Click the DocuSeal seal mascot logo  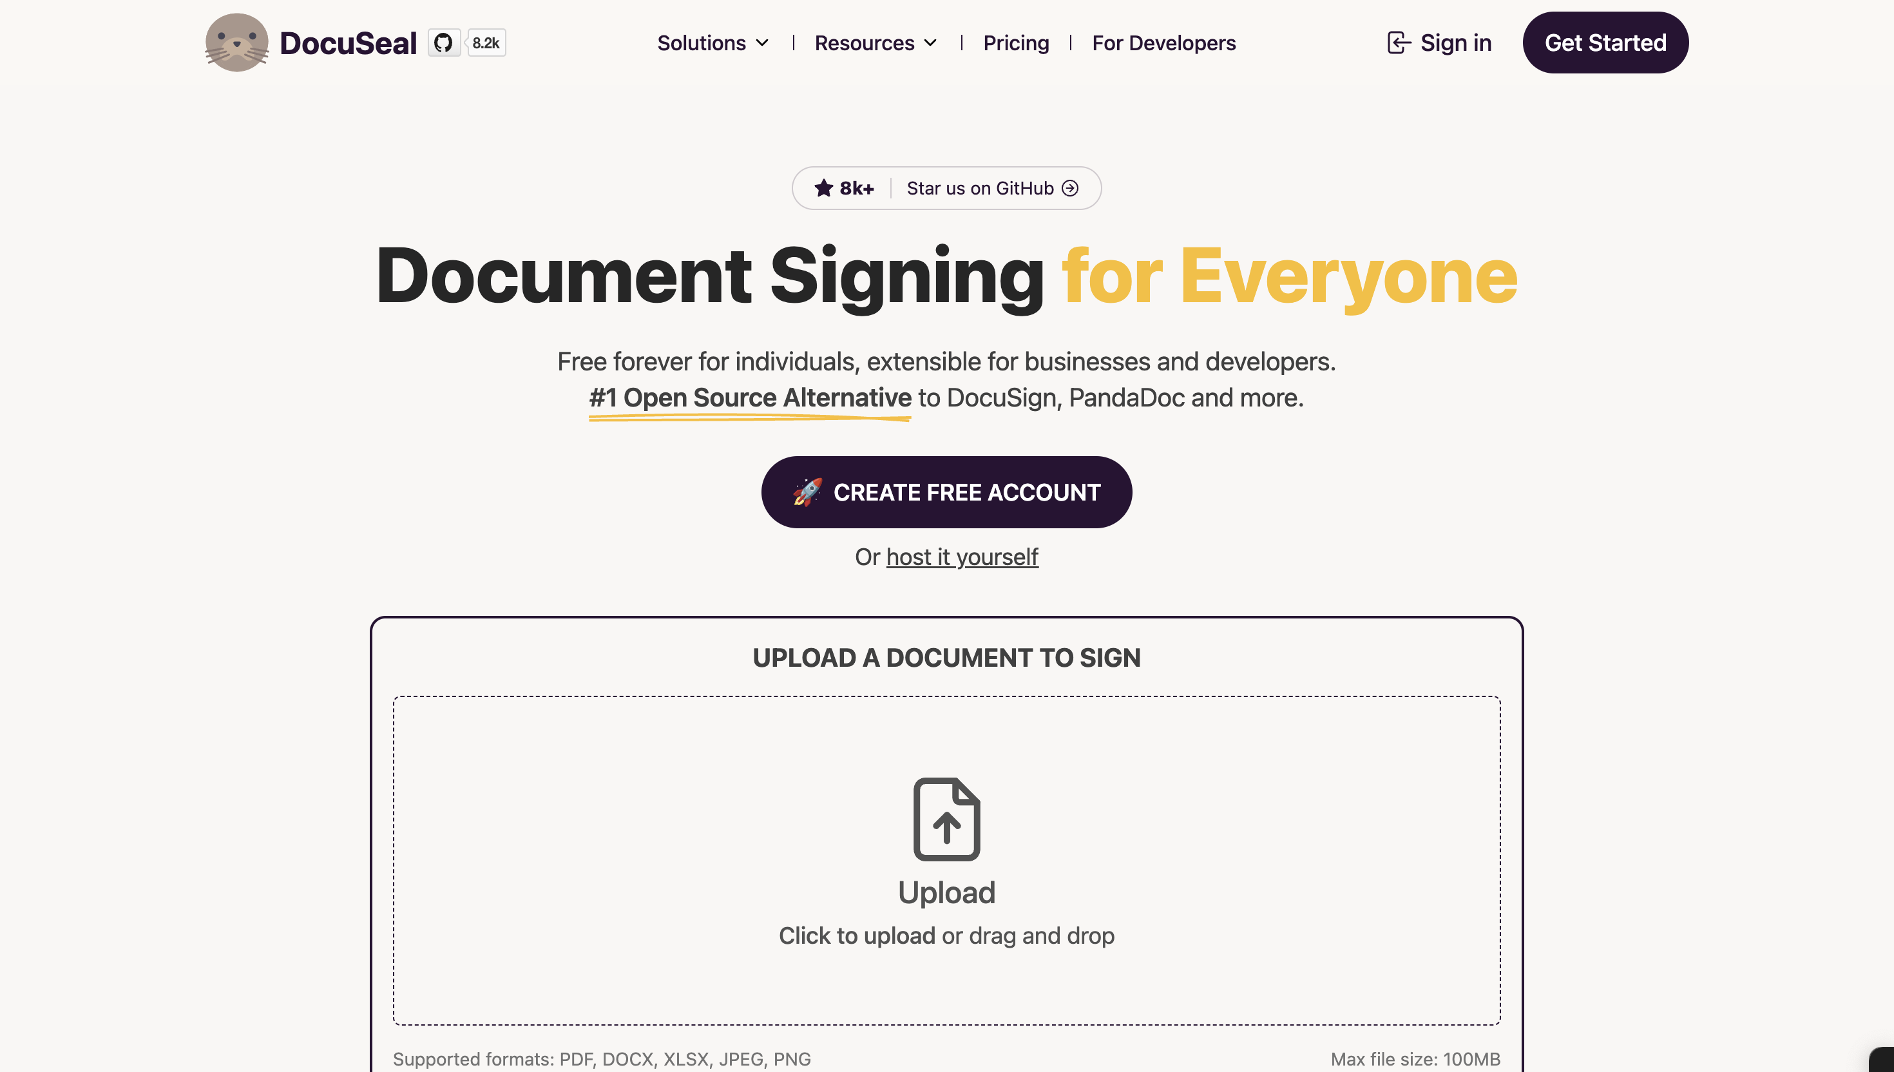click(236, 43)
